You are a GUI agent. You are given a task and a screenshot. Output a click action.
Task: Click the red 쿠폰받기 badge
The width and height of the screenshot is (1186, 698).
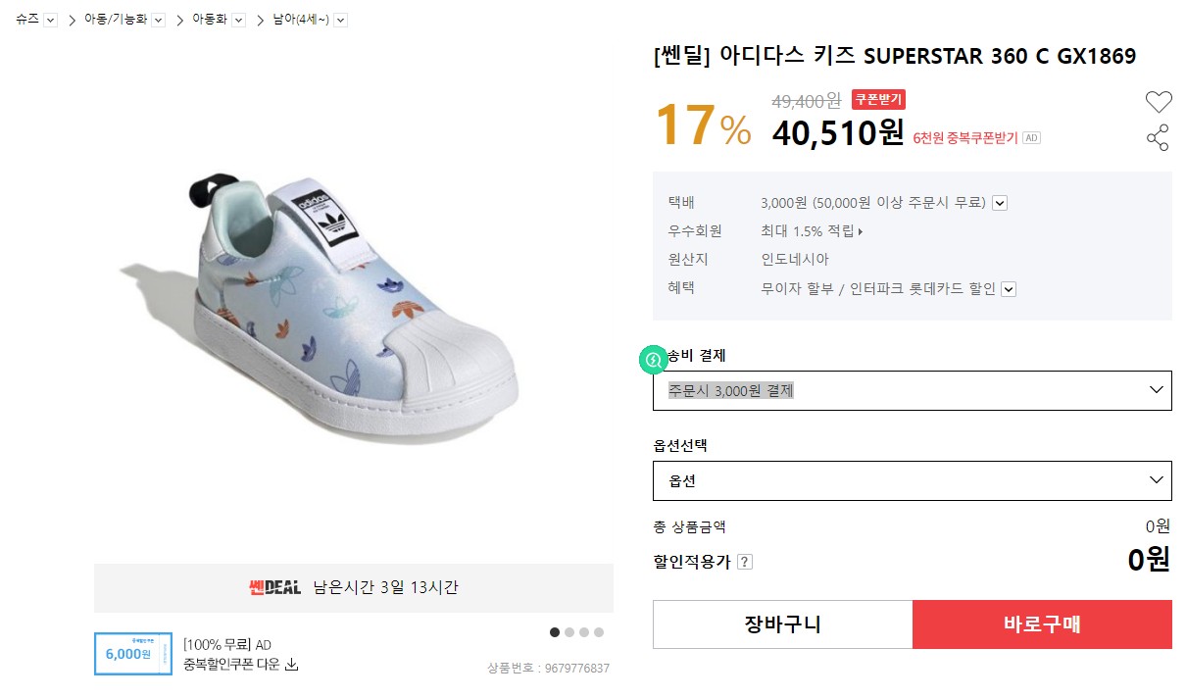(878, 99)
